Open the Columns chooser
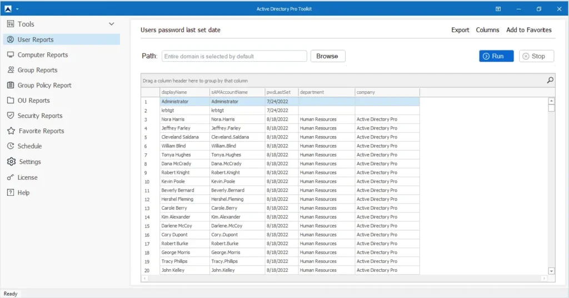This screenshot has height=298, width=569. (x=487, y=30)
